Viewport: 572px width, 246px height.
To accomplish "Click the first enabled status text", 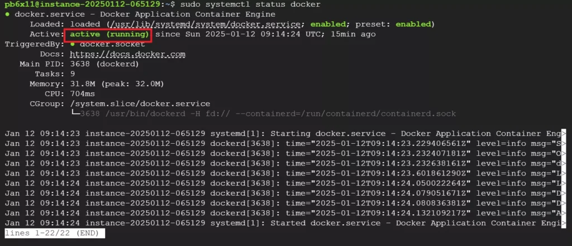I will pos(328,25).
